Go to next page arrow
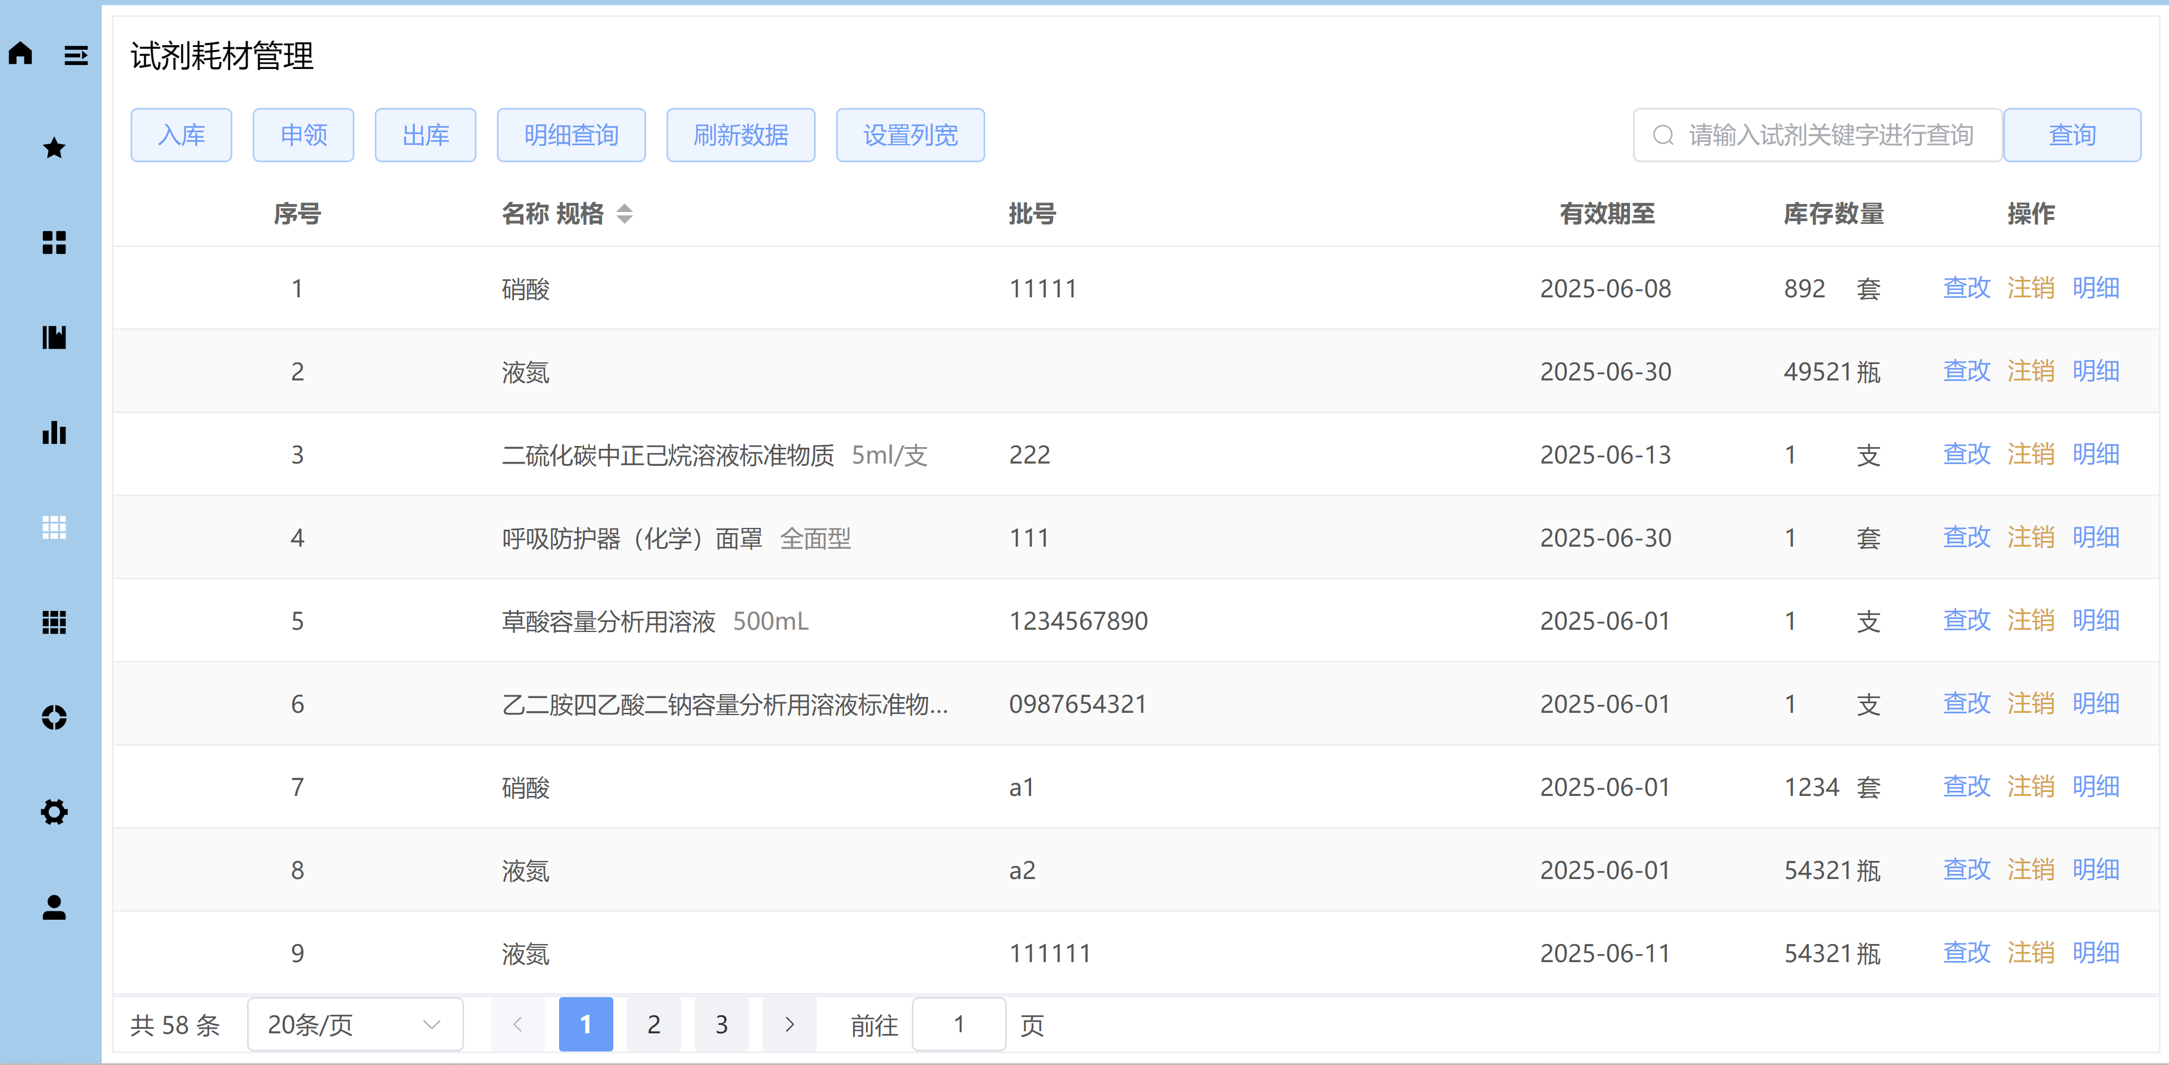This screenshot has height=1065, width=2169. click(789, 1024)
